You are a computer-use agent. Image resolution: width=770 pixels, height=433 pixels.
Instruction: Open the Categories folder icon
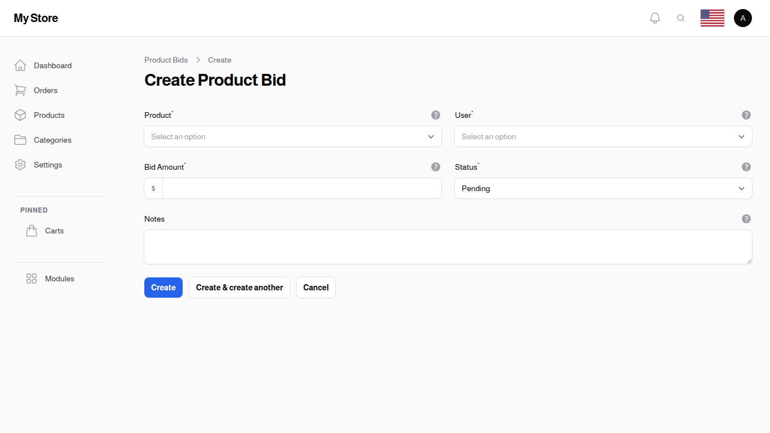tap(20, 140)
